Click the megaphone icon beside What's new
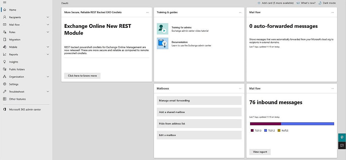The image size is (346, 160). (x=298, y=3)
